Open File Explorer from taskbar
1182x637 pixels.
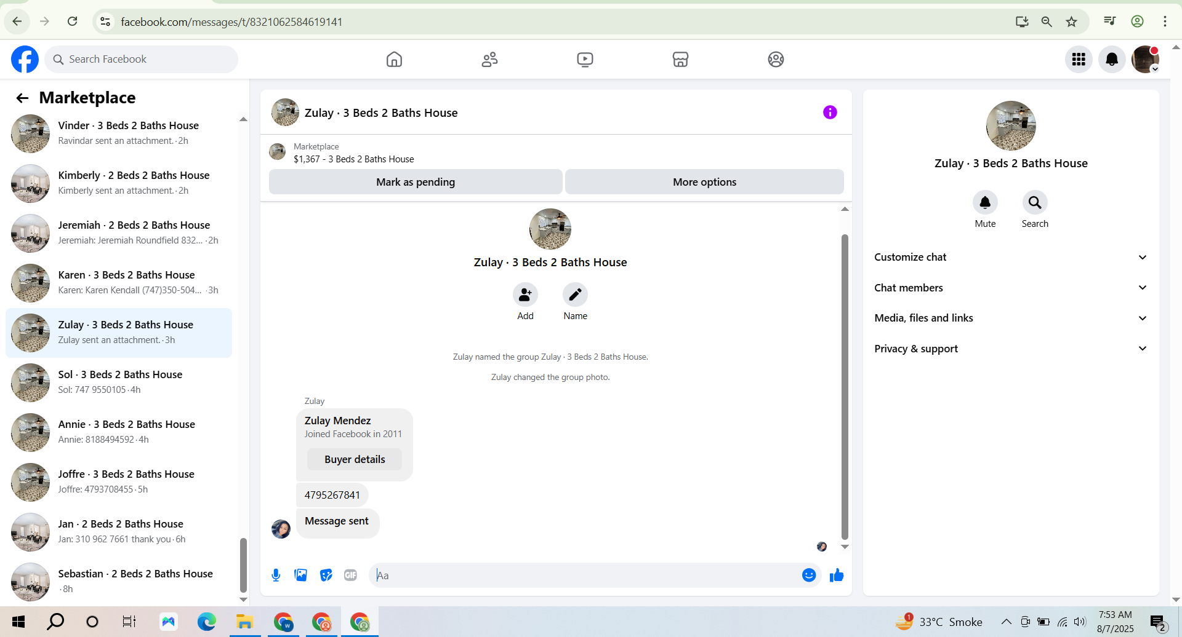click(x=244, y=622)
